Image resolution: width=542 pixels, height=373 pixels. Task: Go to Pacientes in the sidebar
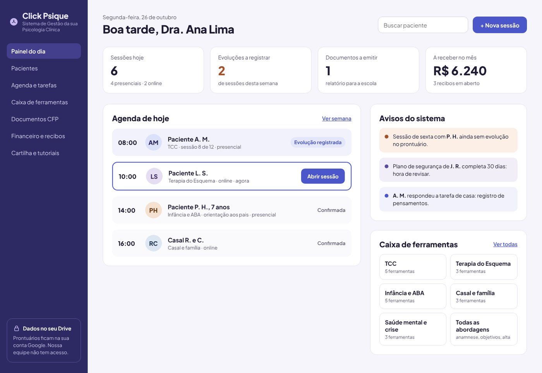tap(44, 68)
